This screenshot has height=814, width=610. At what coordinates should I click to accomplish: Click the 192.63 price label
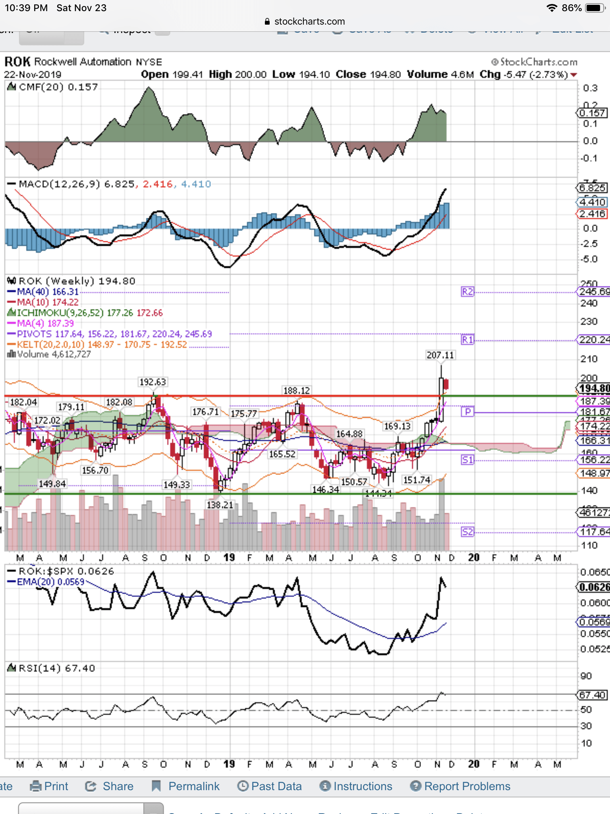click(x=153, y=382)
